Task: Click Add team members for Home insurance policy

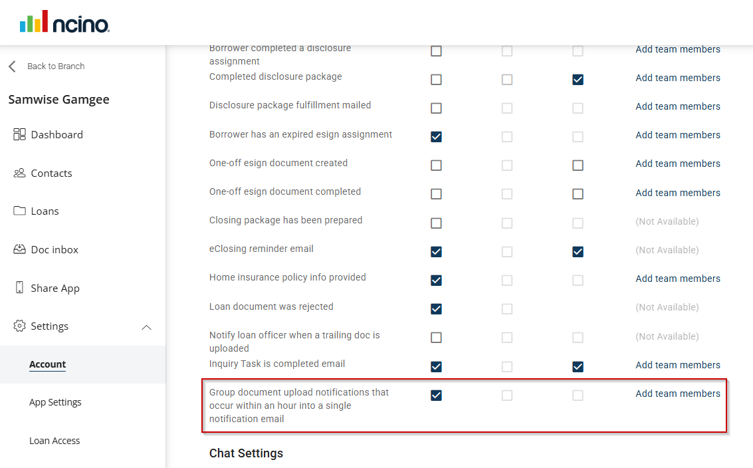Action: point(677,279)
